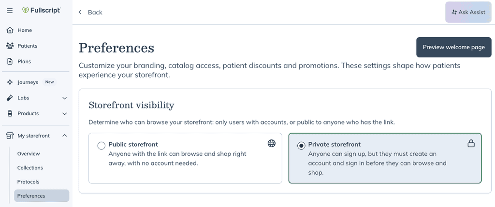Expand the Labs menu chevron

click(x=65, y=98)
